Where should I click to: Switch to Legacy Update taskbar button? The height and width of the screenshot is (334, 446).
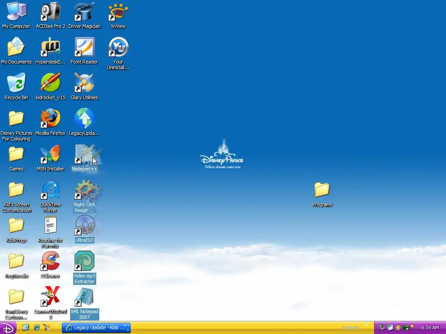(x=96, y=328)
